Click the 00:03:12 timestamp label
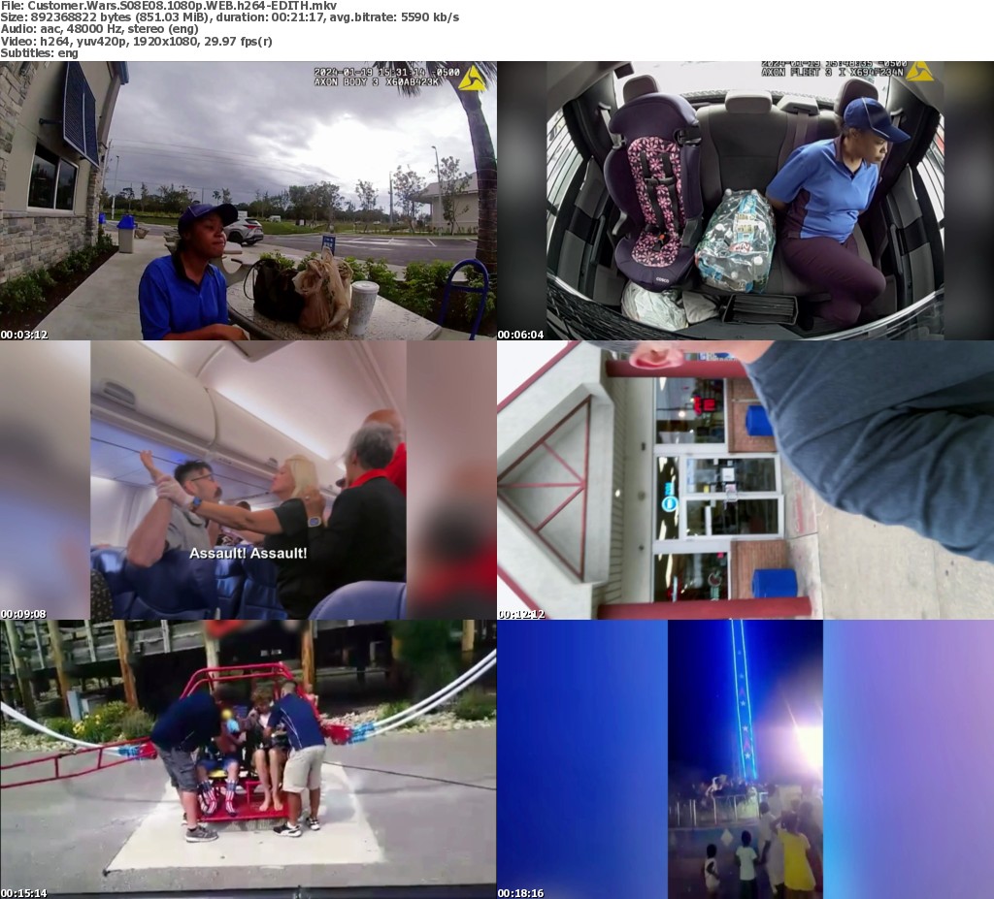This screenshot has height=899, width=994. tap(24, 335)
